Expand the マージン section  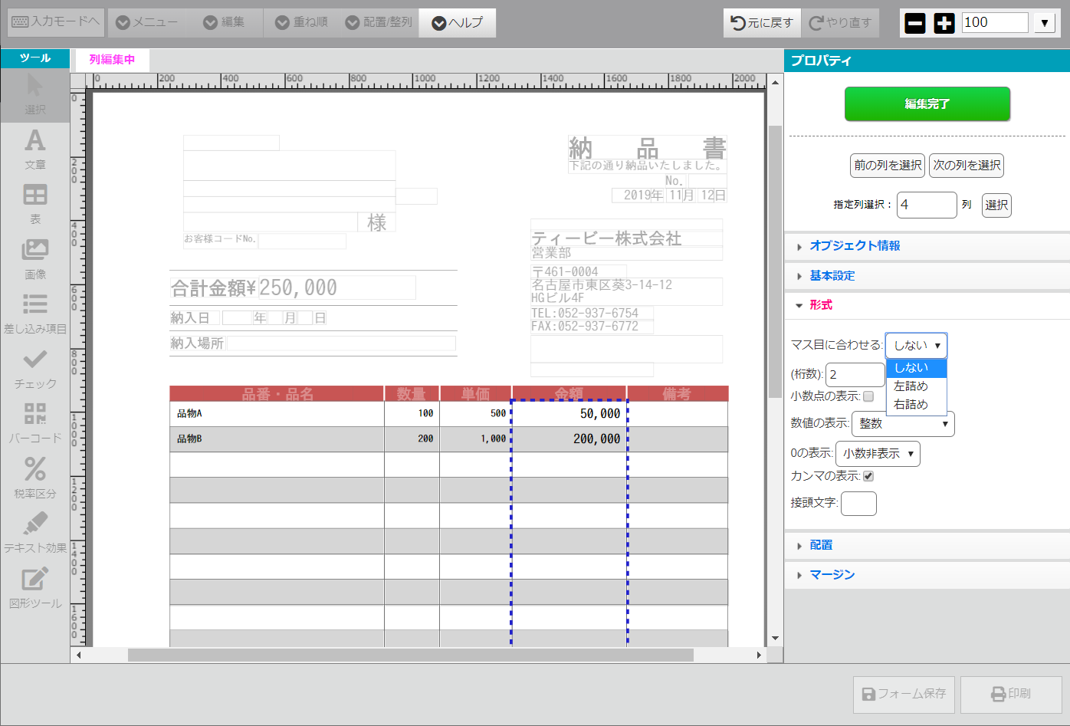(x=832, y=575)
